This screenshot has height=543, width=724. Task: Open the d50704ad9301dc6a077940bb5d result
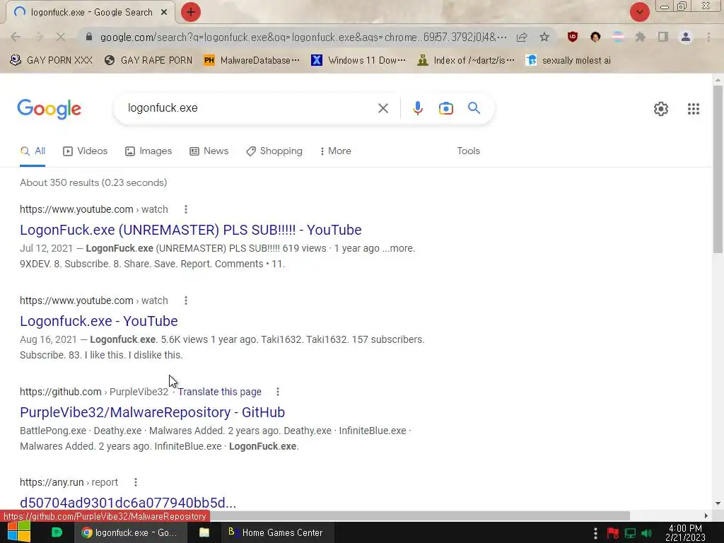pos(128,503)
